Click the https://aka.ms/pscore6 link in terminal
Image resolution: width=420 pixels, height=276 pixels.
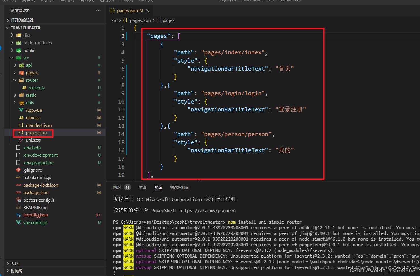[x=207, y=210]
